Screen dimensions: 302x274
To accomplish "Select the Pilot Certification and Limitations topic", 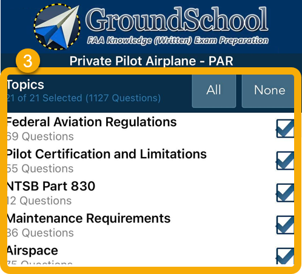I will pyautogui.click(x=107, y=154).
